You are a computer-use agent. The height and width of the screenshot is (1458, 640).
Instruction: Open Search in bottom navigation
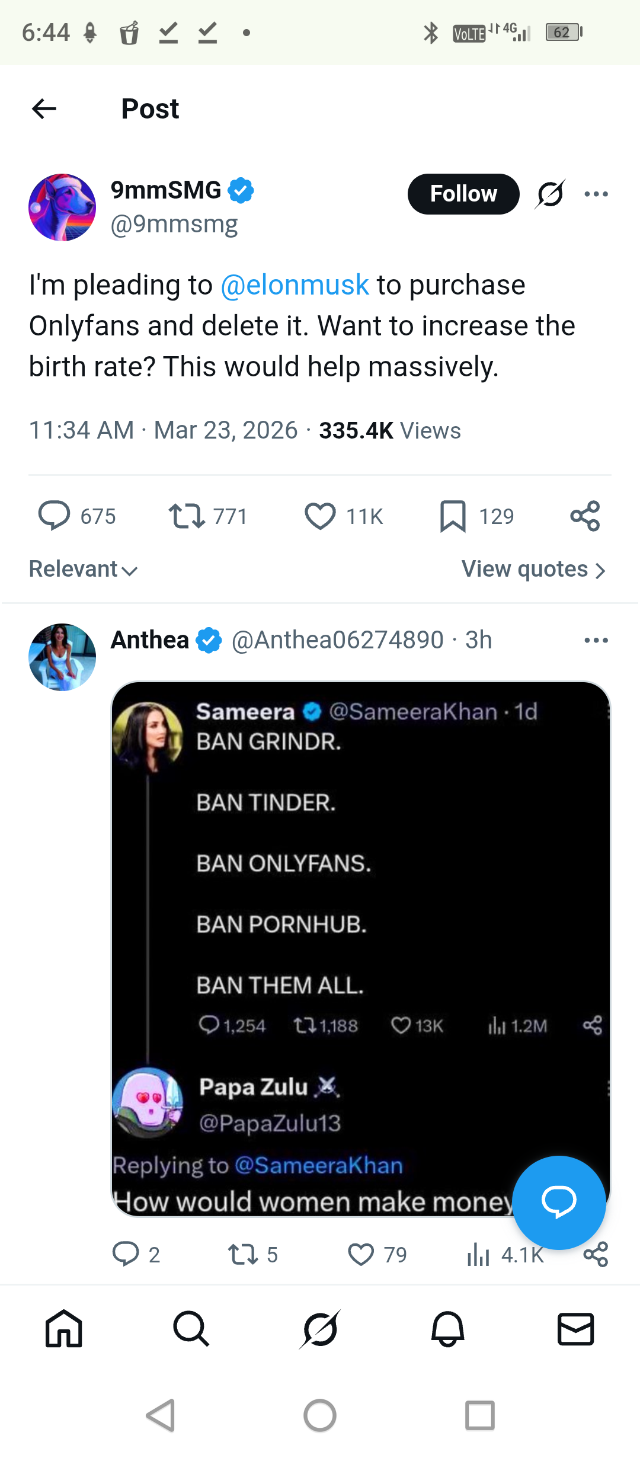point(191,1329)
